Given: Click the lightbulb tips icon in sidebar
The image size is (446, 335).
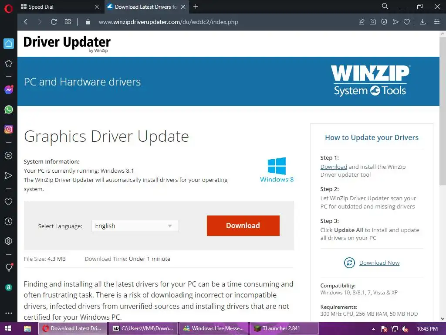Looking at the screenshot, I should pos(9,268).
